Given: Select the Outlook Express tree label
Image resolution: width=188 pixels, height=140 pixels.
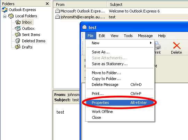Looking at the screenshot, I should [x=23, y=10].
